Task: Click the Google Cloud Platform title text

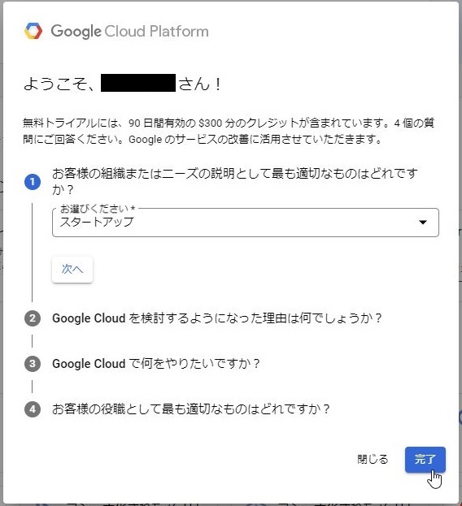Action: (x=129, y=32)
